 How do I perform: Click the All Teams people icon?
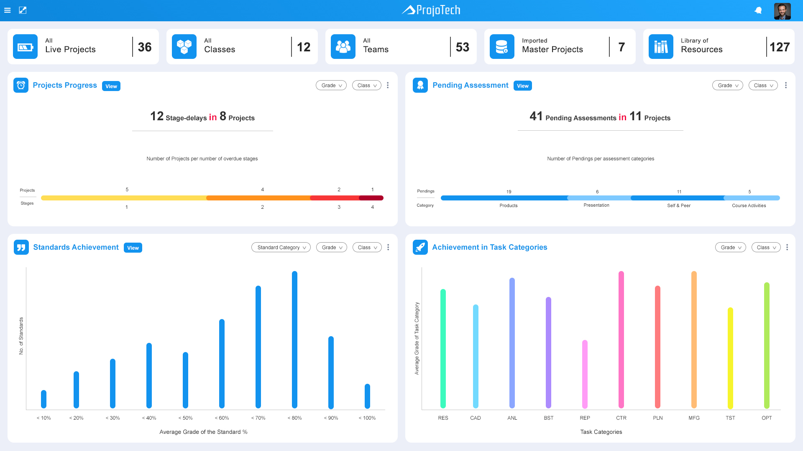point(343,47)
